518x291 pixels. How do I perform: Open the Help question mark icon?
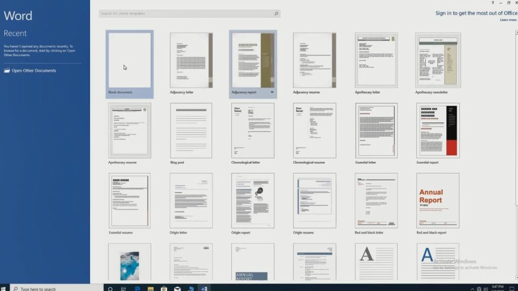[492, 3]
